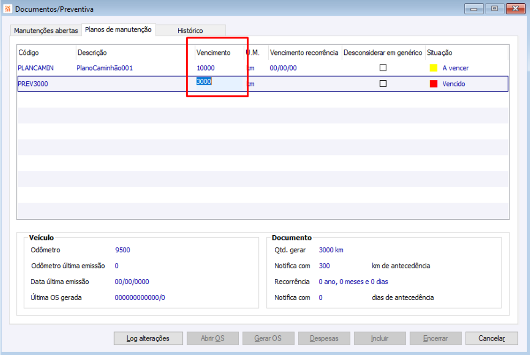The width and height of the screenshot is (530, 355).
Task: Edit the Vencimento field showing 3000
Action: 219,83
